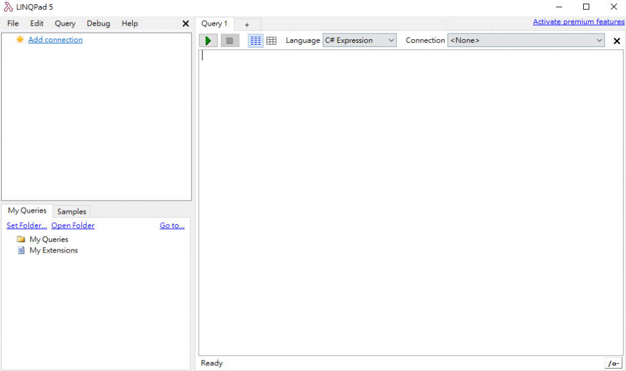Click the My Queries folder icon

click(21, 239)
